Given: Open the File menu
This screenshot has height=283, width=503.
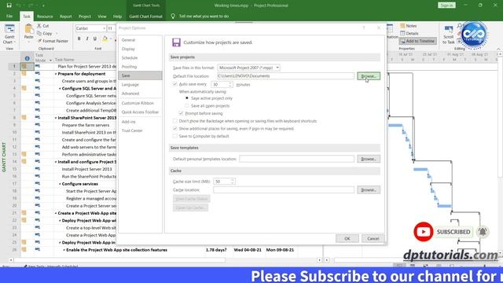Looking at the screenshot, I should 9,16.
